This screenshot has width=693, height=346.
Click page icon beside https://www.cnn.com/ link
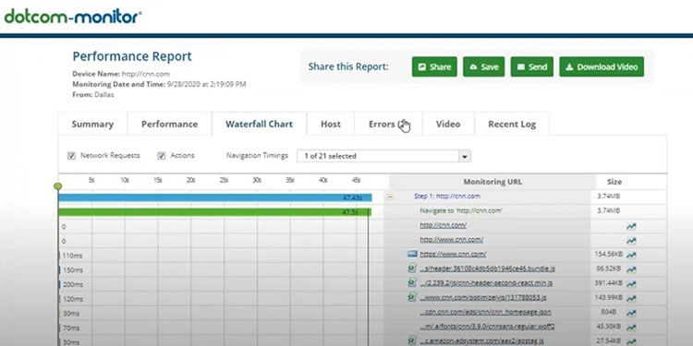point(412,254)
